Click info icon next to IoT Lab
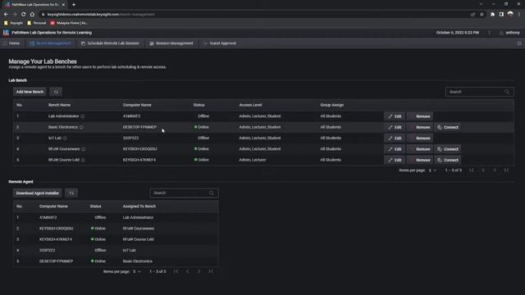The image size is (525, 295). click(x=65, y=138)
